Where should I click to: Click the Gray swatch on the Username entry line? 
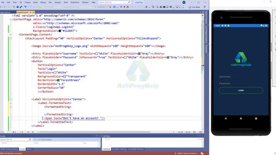(x=139, y=53)
